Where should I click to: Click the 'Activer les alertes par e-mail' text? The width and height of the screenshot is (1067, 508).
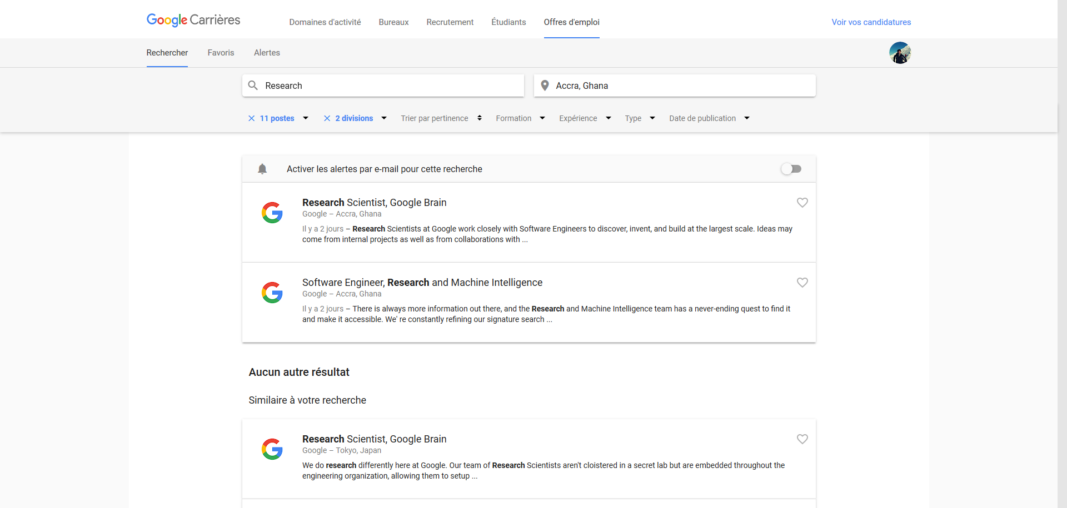(x=385, y=169)
